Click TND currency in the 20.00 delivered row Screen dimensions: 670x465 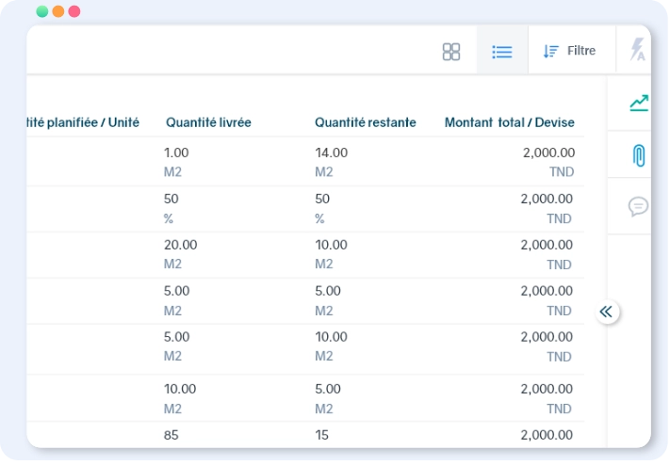(x=559, y=265)
